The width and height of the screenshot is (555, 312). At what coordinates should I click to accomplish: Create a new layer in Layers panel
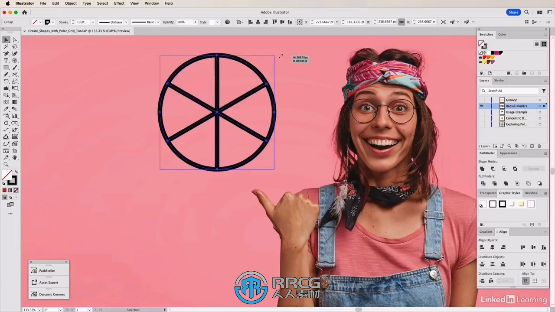coord(532,146)
